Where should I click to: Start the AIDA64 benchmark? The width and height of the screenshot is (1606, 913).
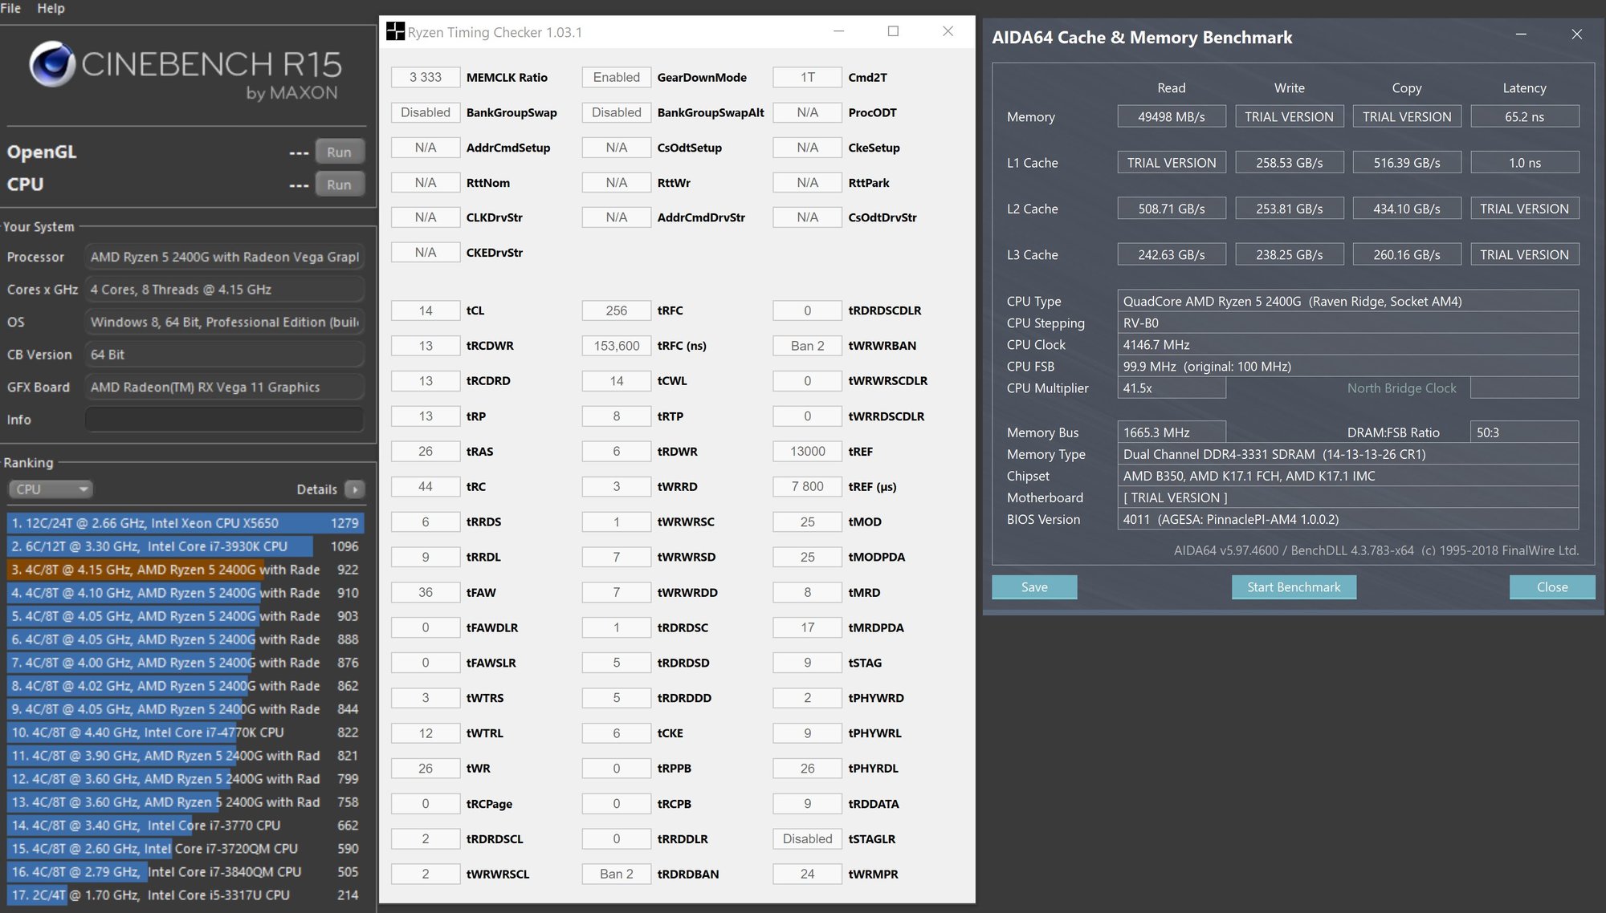(x=1294, y=587)
